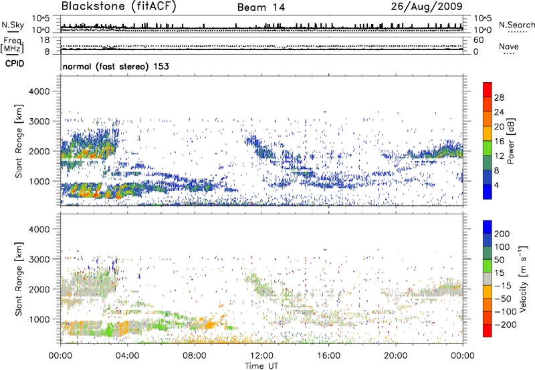Click the Beam 14 label
The image size is (535, 370).
point(261,7)
